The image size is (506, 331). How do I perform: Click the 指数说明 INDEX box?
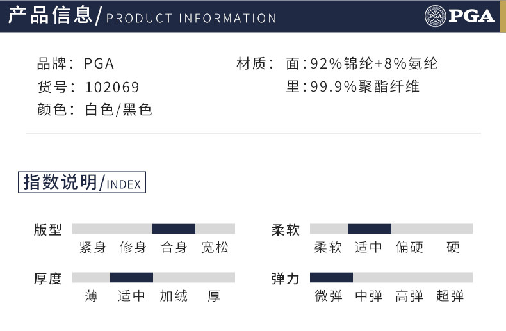[x=81, y=182]
